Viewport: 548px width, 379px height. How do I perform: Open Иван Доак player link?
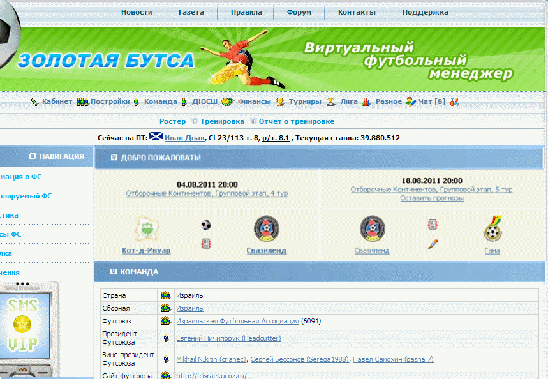(184, 138)
